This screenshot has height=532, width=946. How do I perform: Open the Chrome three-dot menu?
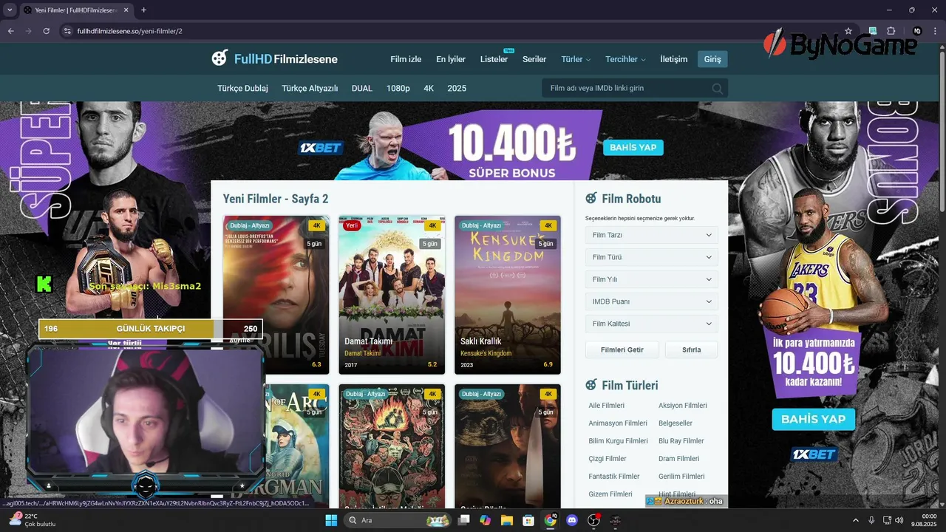point(936,31)
